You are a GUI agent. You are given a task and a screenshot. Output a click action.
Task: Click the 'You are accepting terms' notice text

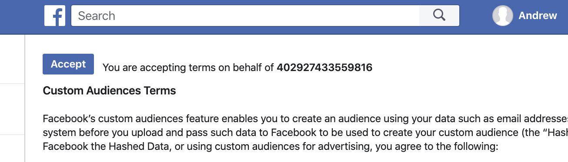pyautogui.click(x=188, y=68)
